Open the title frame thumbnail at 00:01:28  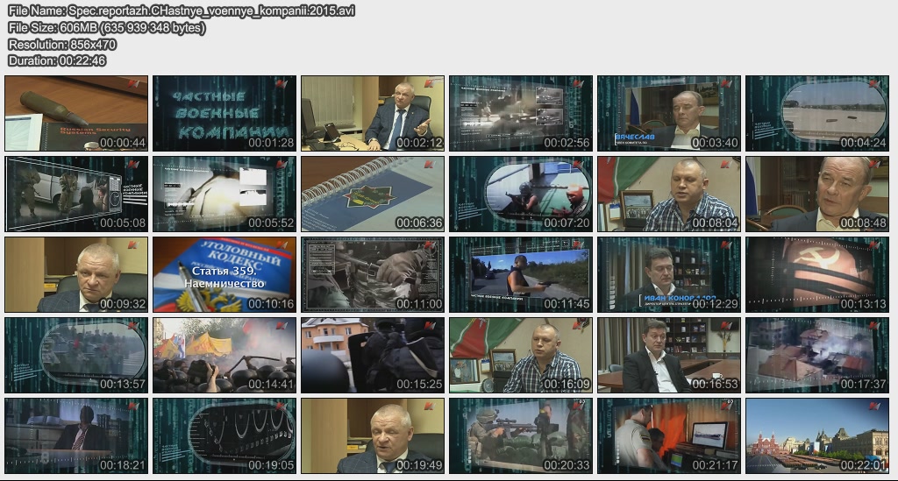tap(224, 113)
